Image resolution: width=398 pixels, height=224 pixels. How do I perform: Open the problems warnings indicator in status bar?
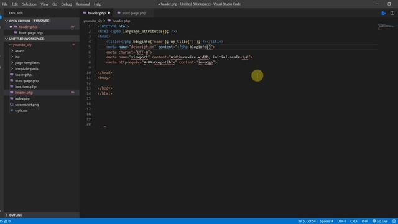(6, 221)
